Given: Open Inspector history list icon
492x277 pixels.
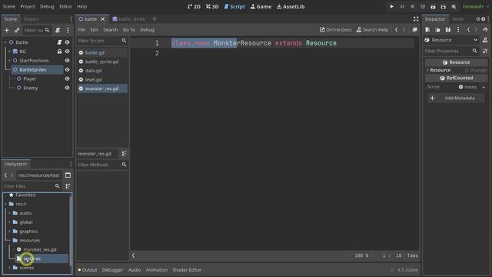Looking at the screenshot, I should [485, 29].
